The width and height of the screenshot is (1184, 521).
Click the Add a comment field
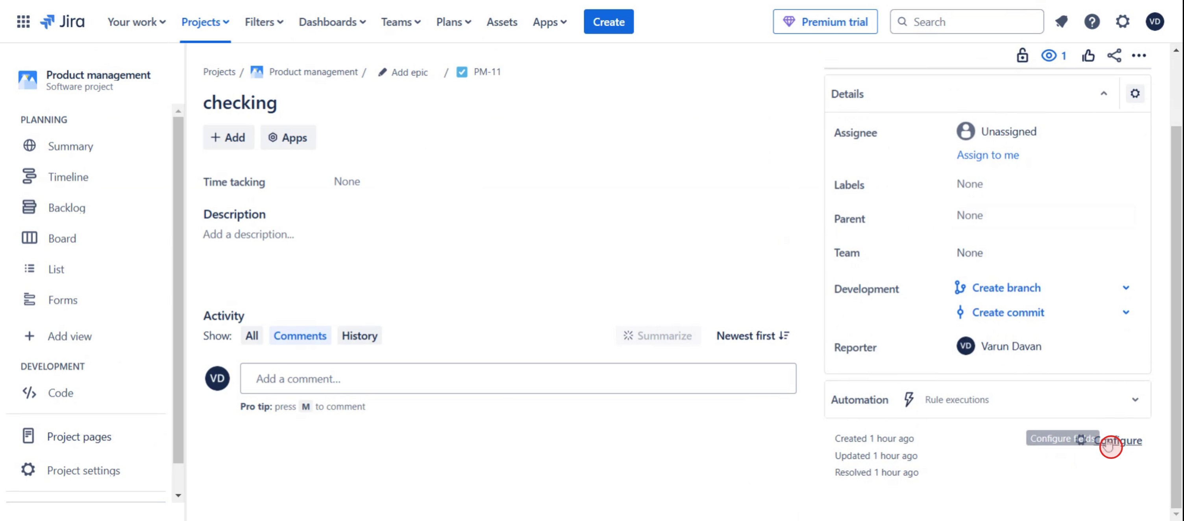point(518,379)
